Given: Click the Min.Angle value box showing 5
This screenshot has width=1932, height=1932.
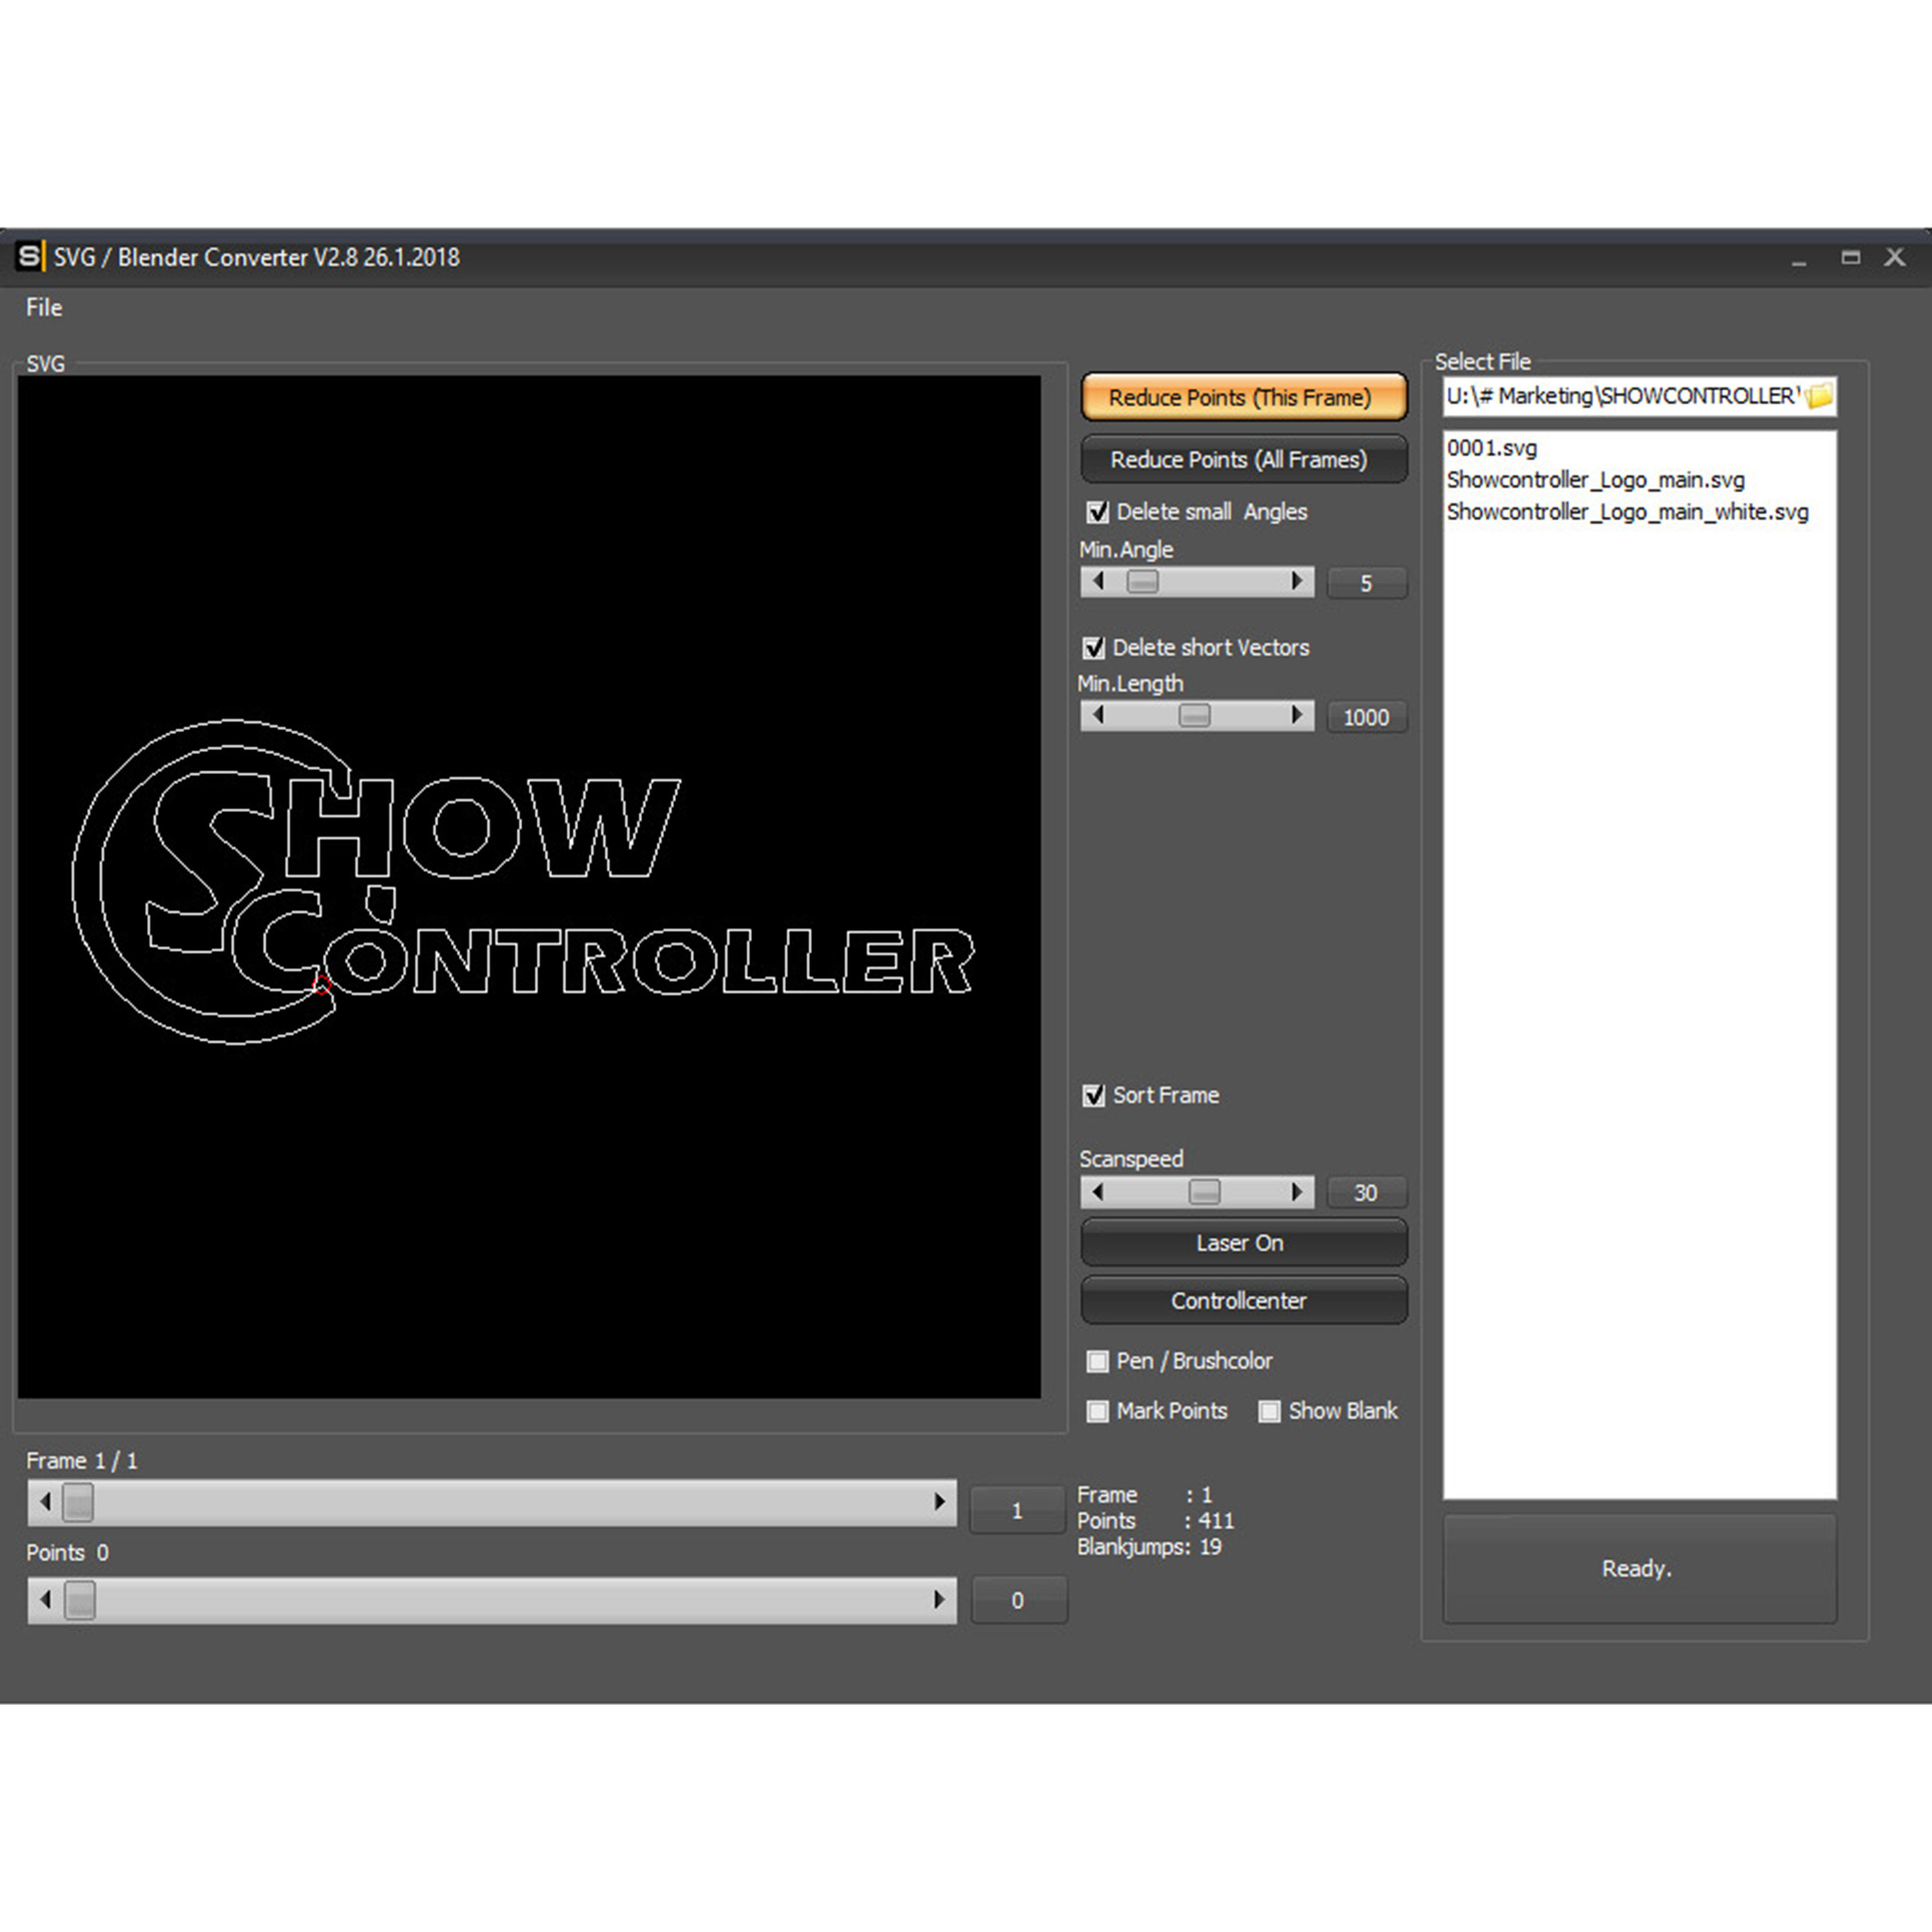Looking at the screenshot, I should (1366, 583).
